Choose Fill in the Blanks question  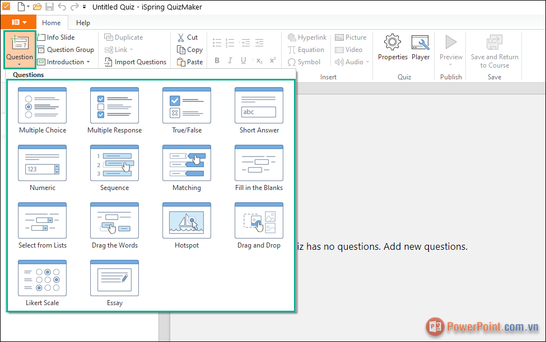point(259,168)
